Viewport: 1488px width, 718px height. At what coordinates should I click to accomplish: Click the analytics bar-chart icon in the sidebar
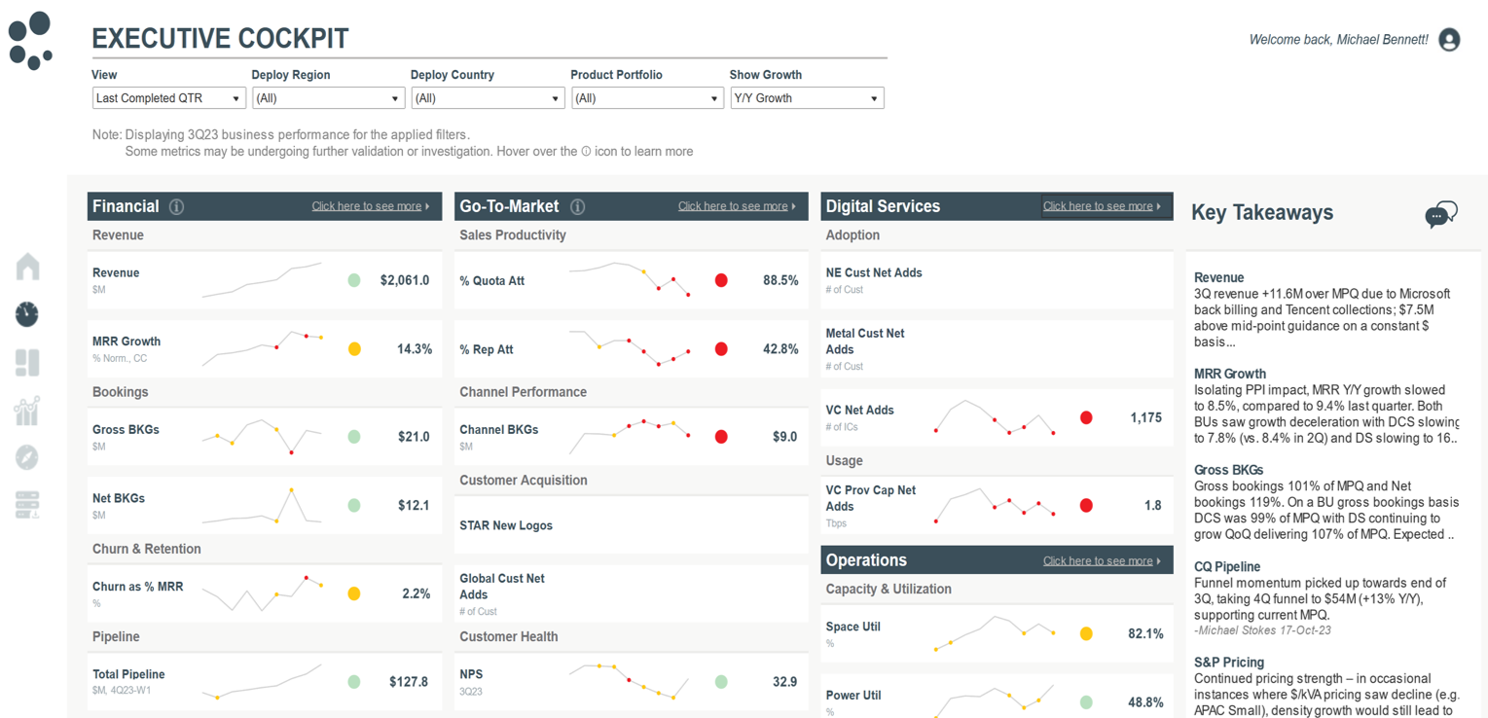[27, 410]
